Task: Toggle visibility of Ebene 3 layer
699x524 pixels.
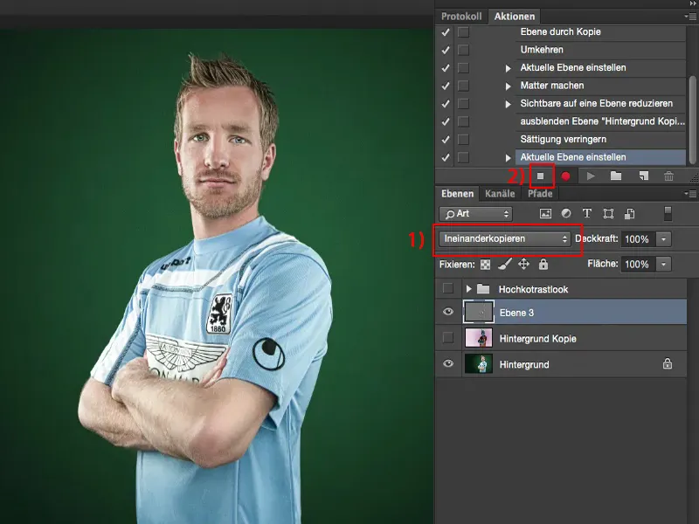Action: 448,312
